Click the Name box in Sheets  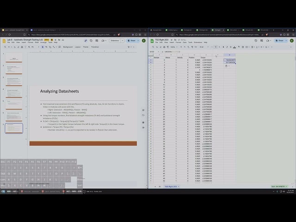point(154,51)
